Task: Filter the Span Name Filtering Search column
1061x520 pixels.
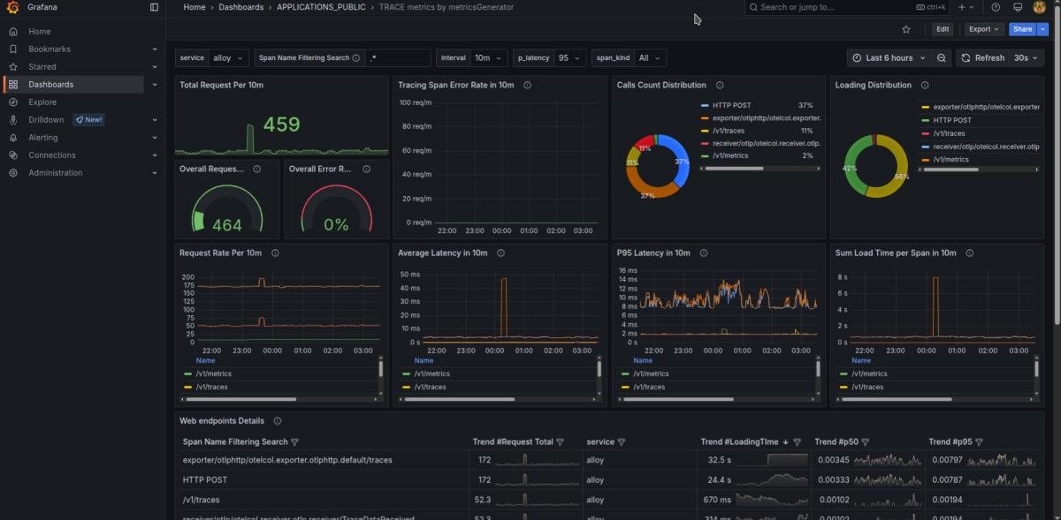Action: 294,442
